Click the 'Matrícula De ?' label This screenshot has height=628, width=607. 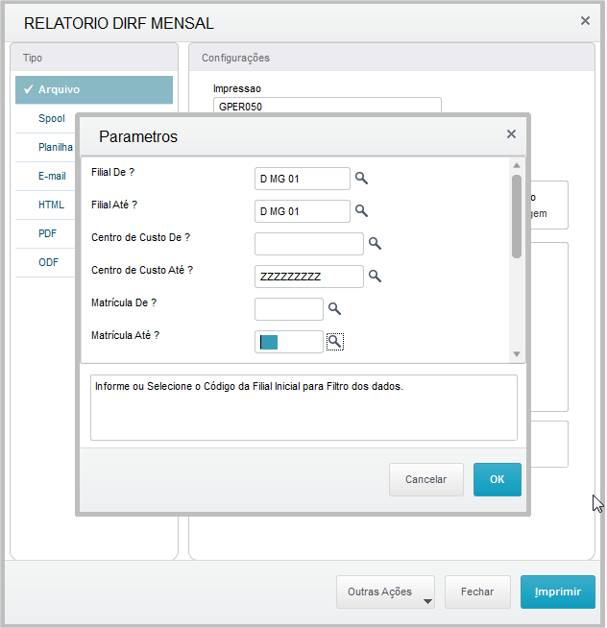coord(124,302)
